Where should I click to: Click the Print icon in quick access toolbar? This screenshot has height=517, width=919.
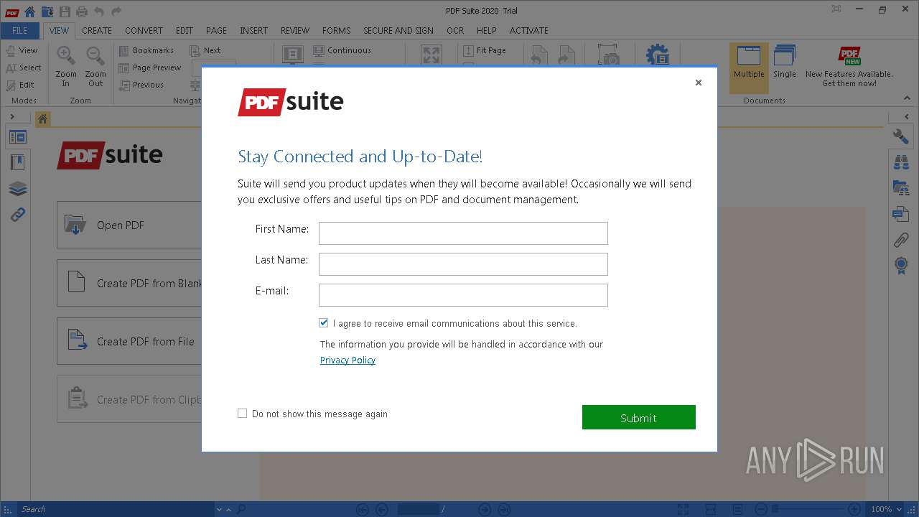point(82,11)
